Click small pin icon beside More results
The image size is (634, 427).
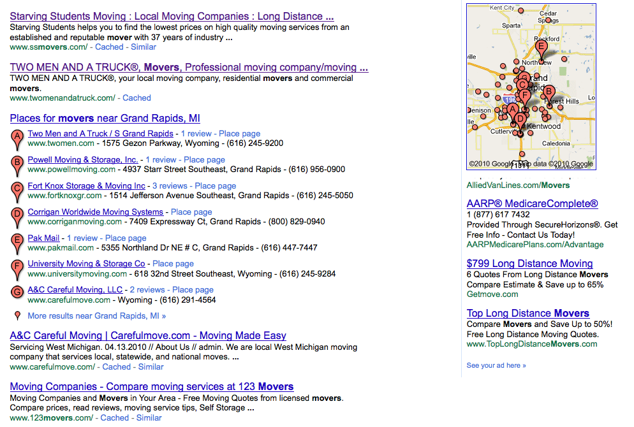(x=17, y=315)
